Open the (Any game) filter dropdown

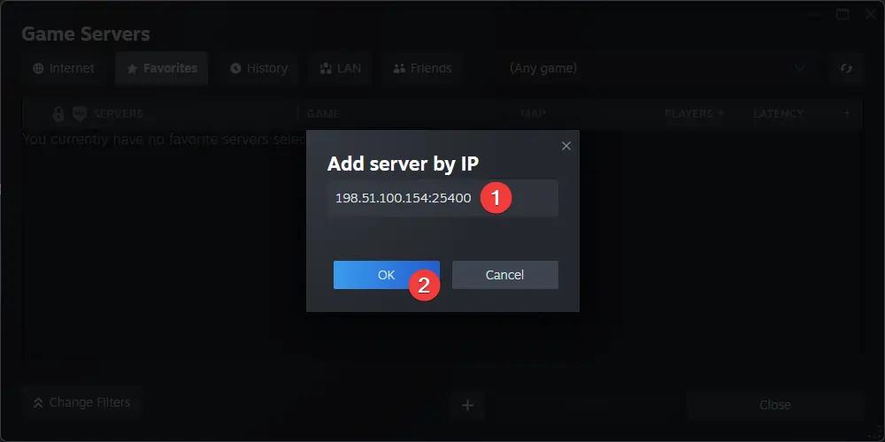point(658,68)
